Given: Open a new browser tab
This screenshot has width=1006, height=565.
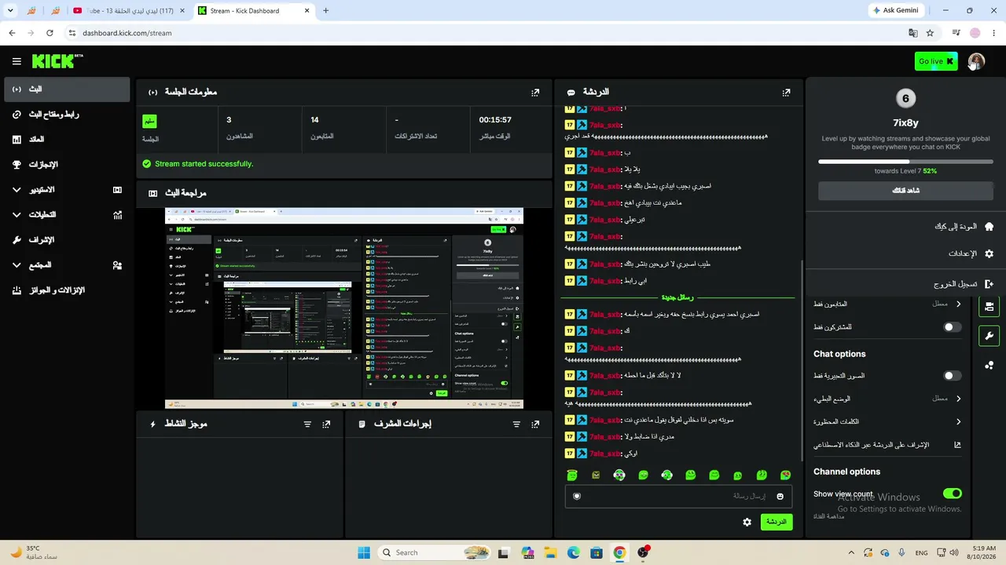Looking at the screenshot, I should [325, 10].
